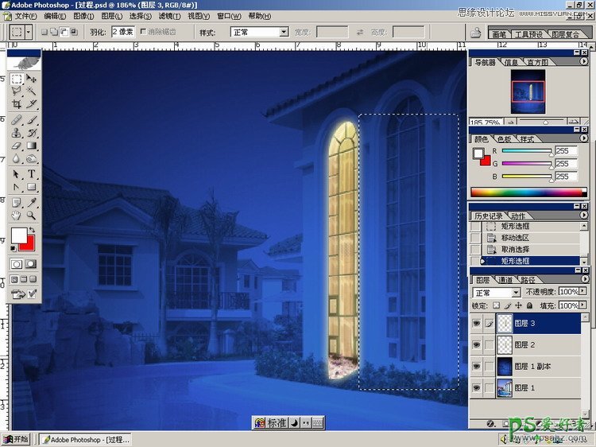Select the Magic Wand tool
Viewport: 596px width, 447px height.
[x=32, y=91]
